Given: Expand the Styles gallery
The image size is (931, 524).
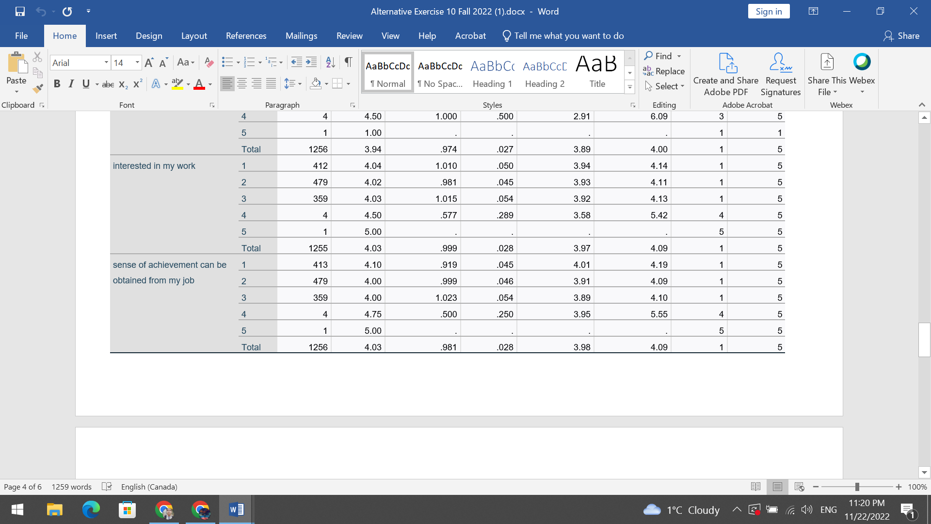Looking at the screenshot, I should pyautogui.click(x=629, y=88).
